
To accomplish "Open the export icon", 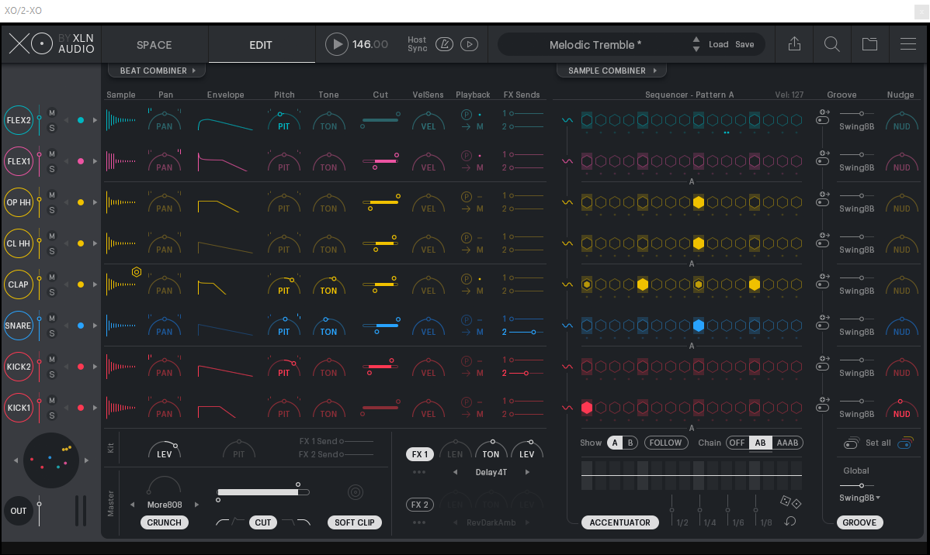I will [794, 44].
